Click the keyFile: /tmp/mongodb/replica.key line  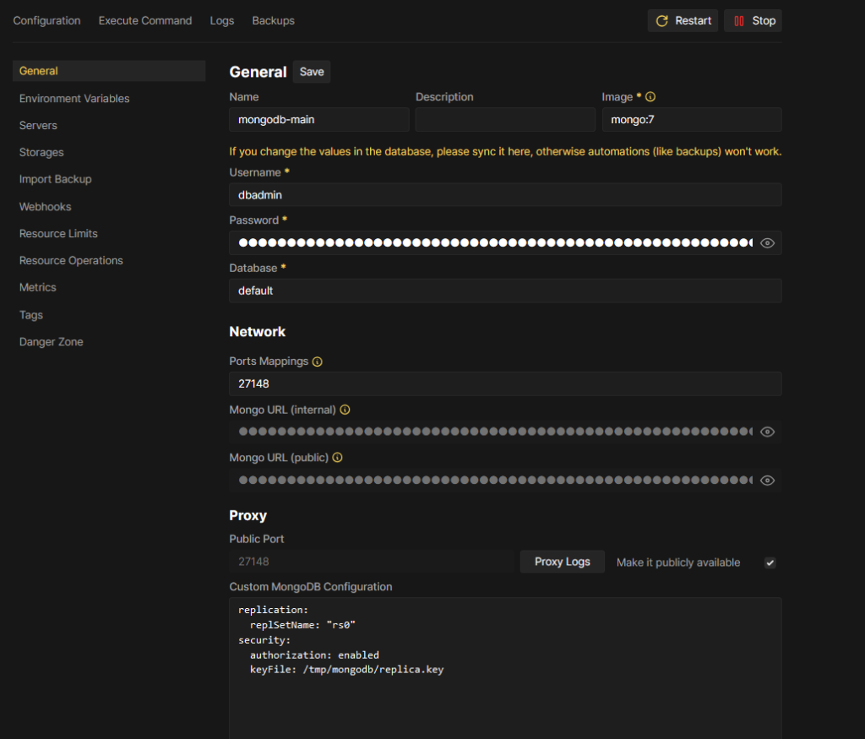[x=346, y=670]
